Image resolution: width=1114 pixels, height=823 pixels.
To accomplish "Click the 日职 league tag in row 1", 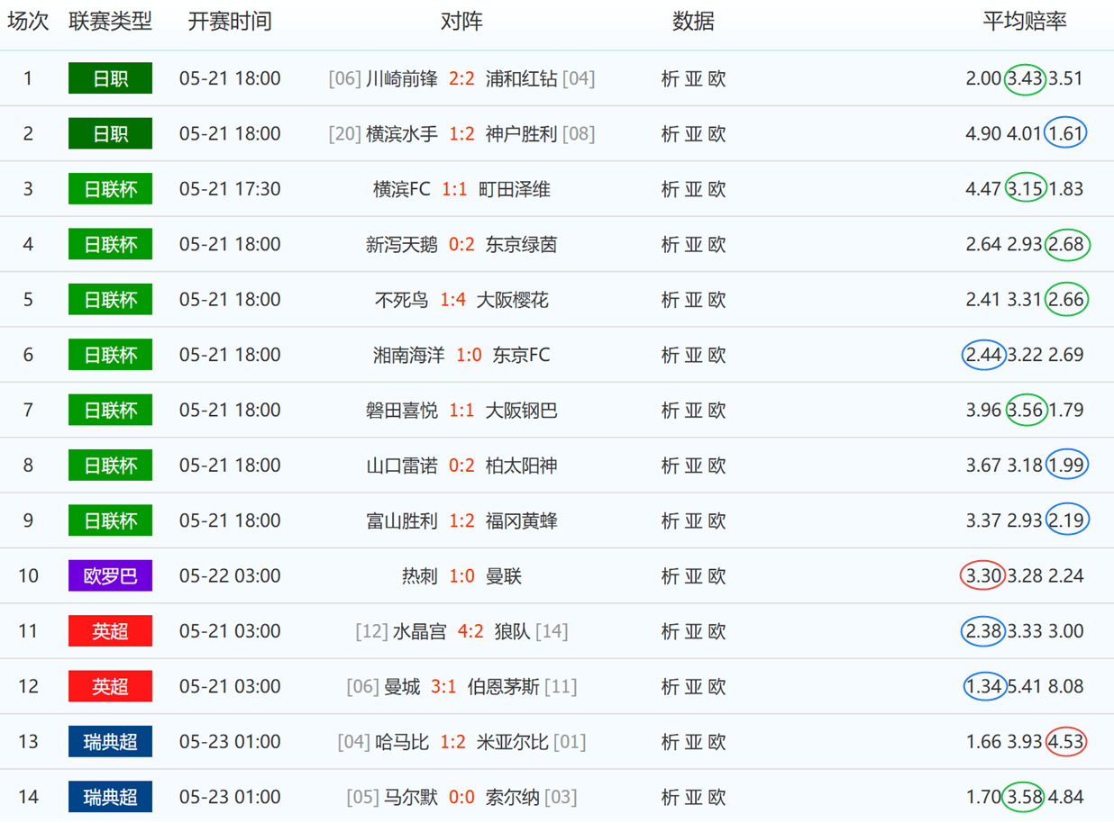I will [x=110, y=78].
